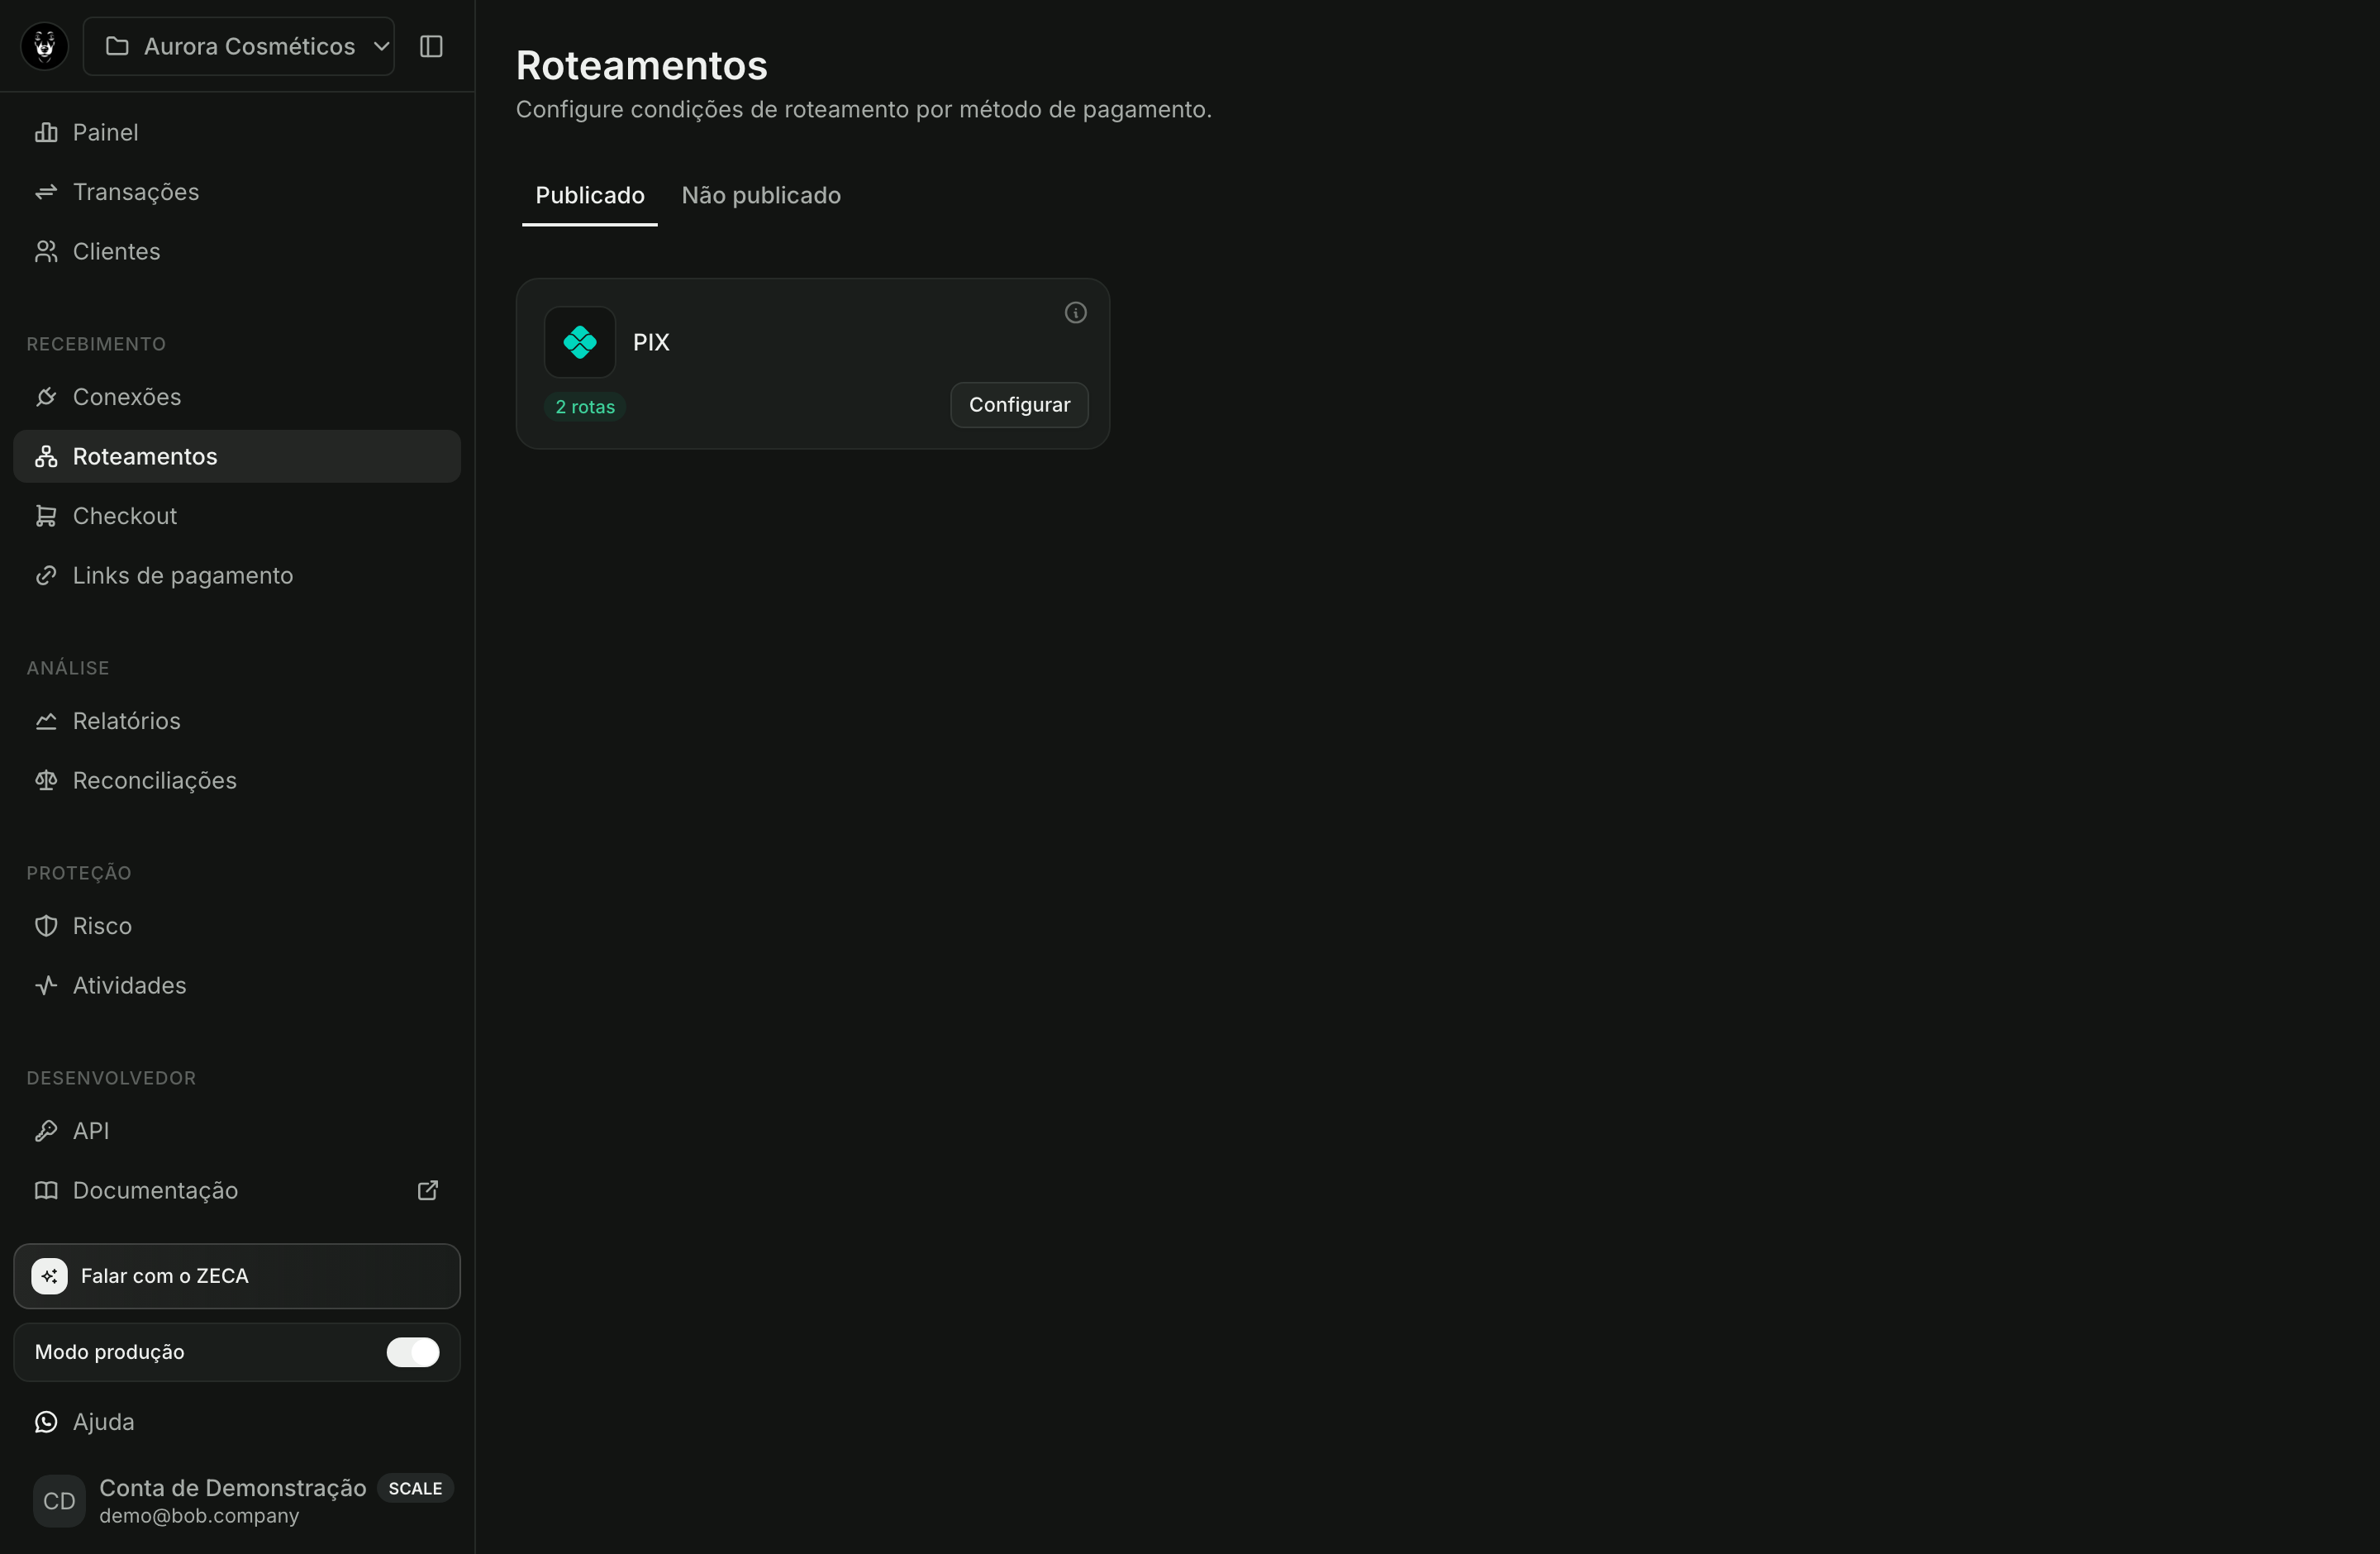The width and height of the screenshot is (2380, 1554).
Task: Toggle the Modo produção switch
Action: coord(413,1352)
